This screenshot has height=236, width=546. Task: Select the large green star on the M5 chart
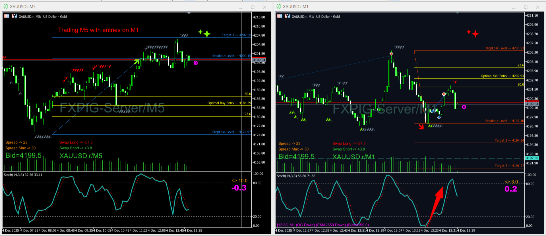(x=207, y=34)
